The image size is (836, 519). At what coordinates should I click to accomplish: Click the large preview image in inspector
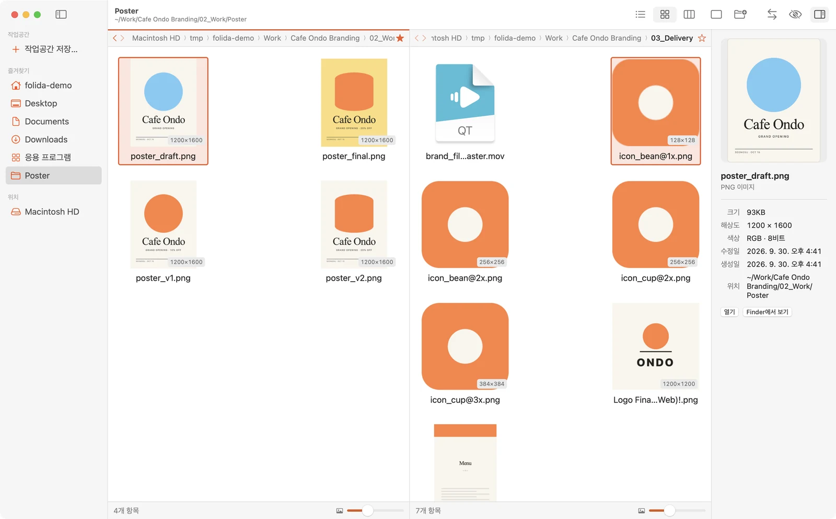tap(774, 101)
